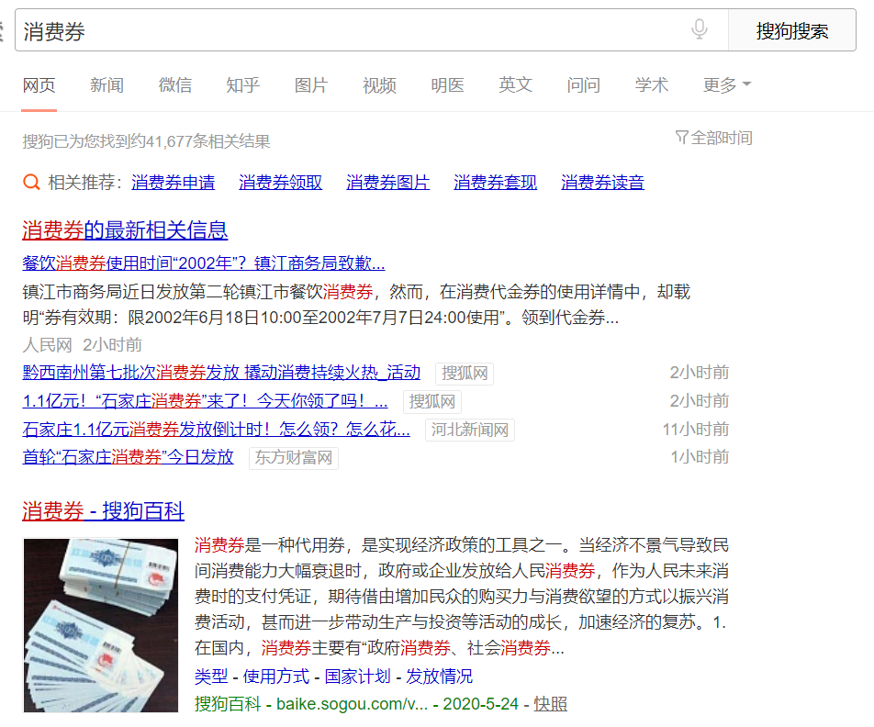874x727 pixels.
Task: Click the 1小时前 timestamp of 东方财富网 article
Action: pos(700,456)
